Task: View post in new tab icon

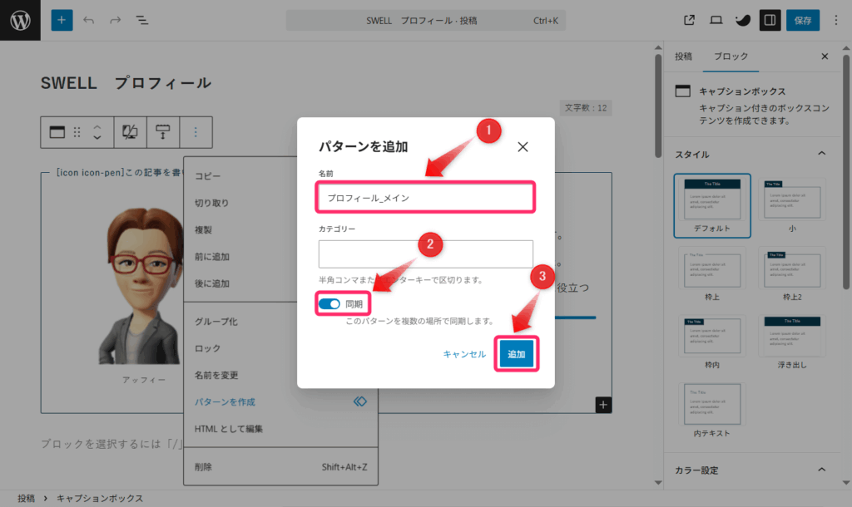Action: (x=689, y=20)
